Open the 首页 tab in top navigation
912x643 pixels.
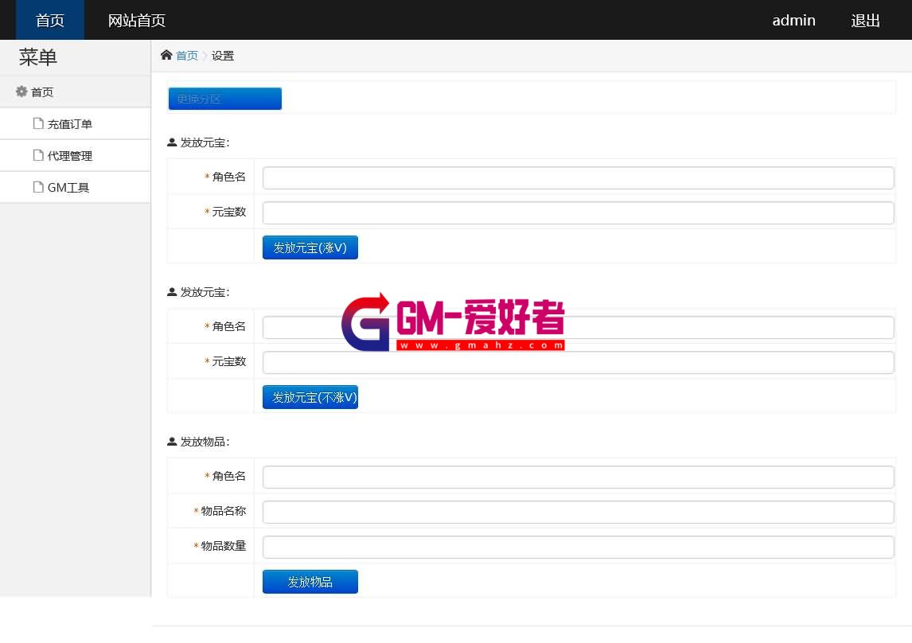pos(50,20)
